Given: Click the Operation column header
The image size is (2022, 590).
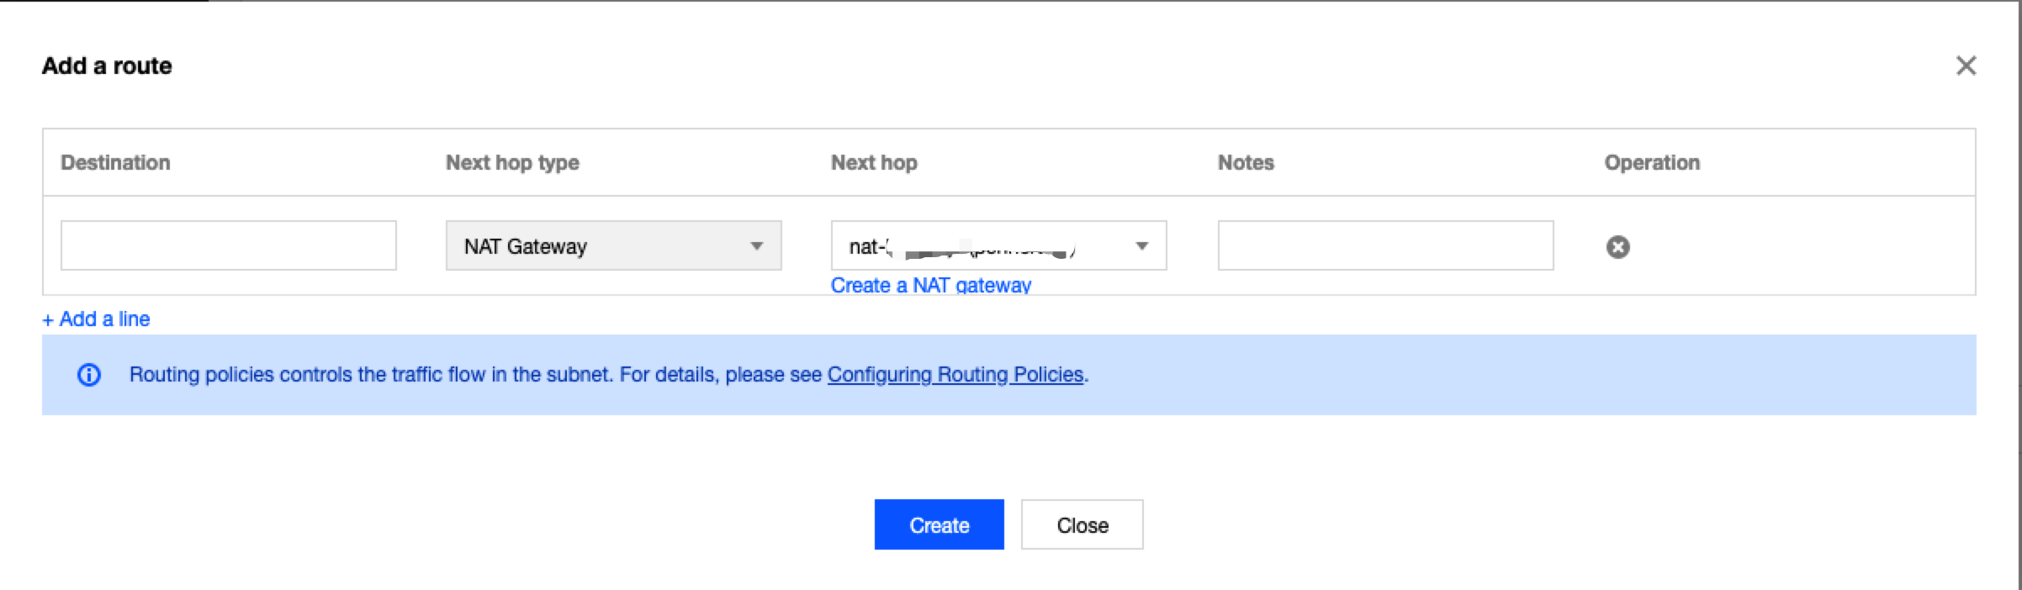Looking at the screenshot, I should click(x=1652, y=163).
